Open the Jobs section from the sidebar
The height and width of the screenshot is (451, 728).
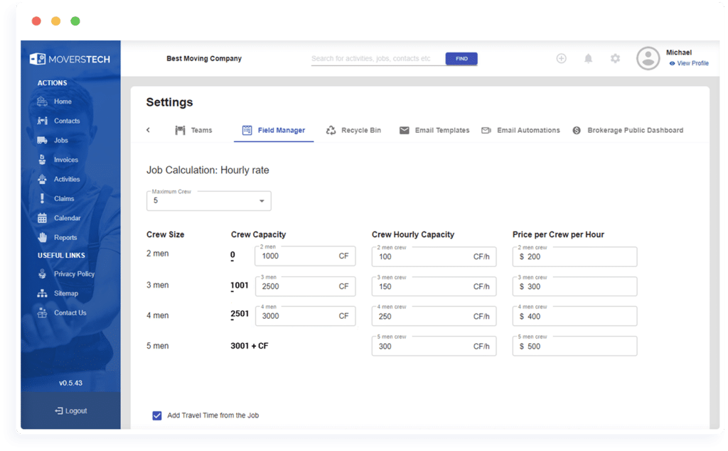coord(61,140)
